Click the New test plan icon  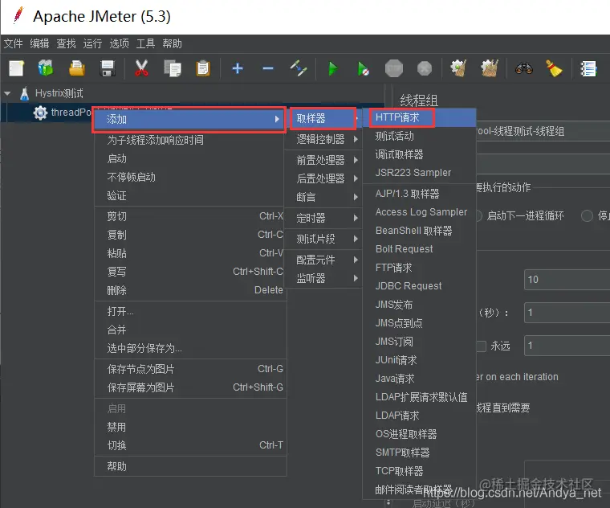pos(16,68)
